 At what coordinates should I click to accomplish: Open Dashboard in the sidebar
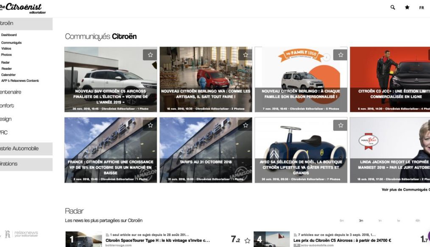click(x=9, y=35)
